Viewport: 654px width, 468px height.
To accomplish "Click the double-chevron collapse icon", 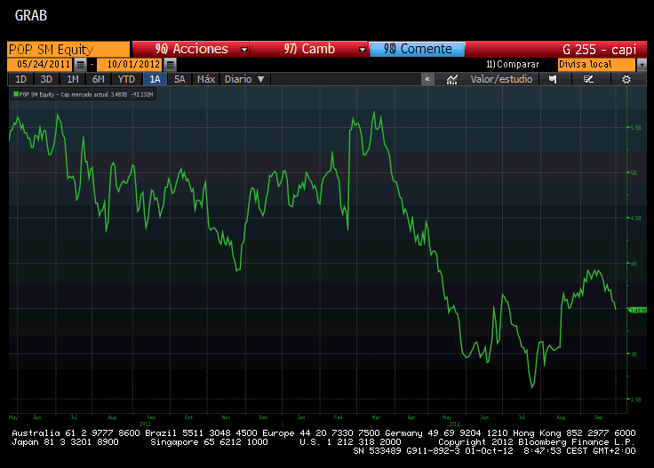I will click(427, 79).
